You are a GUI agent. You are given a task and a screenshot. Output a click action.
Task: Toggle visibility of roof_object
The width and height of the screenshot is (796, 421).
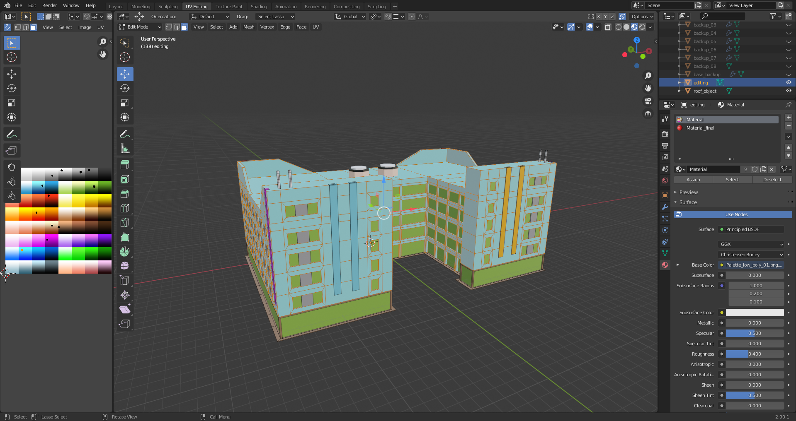click(x=789, y=91)
